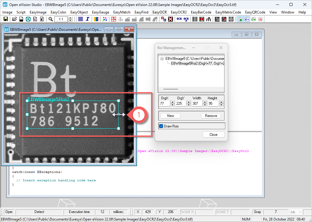Open the EasyMatrixCode menu
Viewport: 312px width, 222px height.
[x=228, y=12]
